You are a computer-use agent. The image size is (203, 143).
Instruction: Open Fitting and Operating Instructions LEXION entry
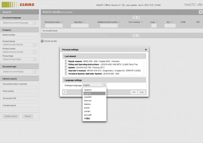pyautogui.click(x=103, y=65)
